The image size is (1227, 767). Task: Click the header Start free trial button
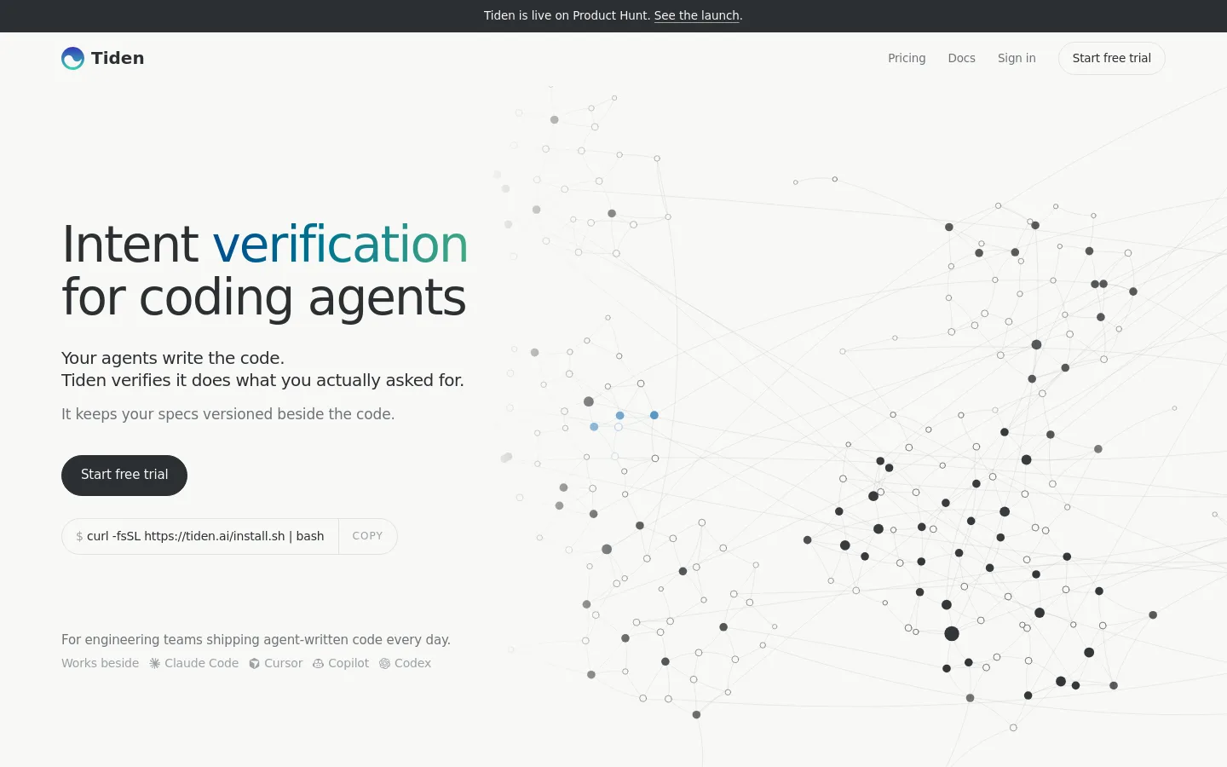(1111, 58)
